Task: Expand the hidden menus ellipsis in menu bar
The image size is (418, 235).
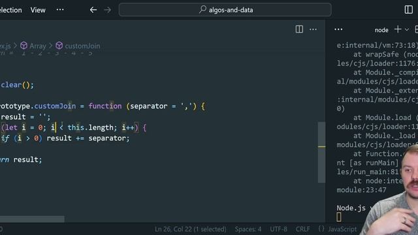Action: [x=60, y=10]
